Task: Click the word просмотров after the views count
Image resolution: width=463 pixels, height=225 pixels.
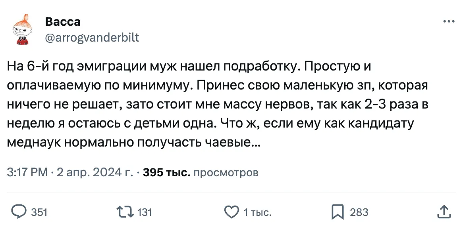Action: [225, 172]
